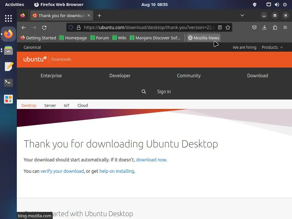Screen dimensions: 292x219
Task: Open the clock calendar 'Aug 10 08:55'
Action: (x=154, y=5)
